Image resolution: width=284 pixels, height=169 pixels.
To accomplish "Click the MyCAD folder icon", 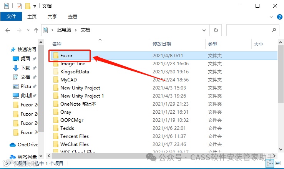I will point(56,80).
